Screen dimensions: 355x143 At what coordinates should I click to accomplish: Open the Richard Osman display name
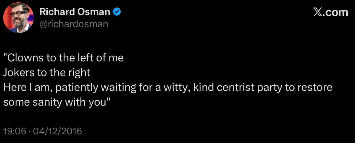(x=75, y=12)
